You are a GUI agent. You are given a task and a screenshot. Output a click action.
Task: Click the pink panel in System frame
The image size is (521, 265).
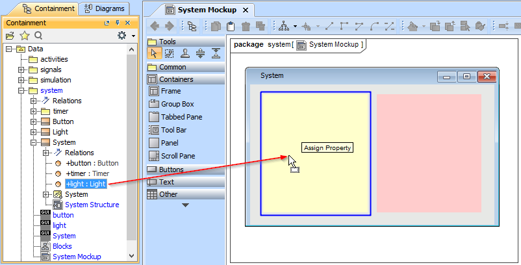[x=429, y=153]
